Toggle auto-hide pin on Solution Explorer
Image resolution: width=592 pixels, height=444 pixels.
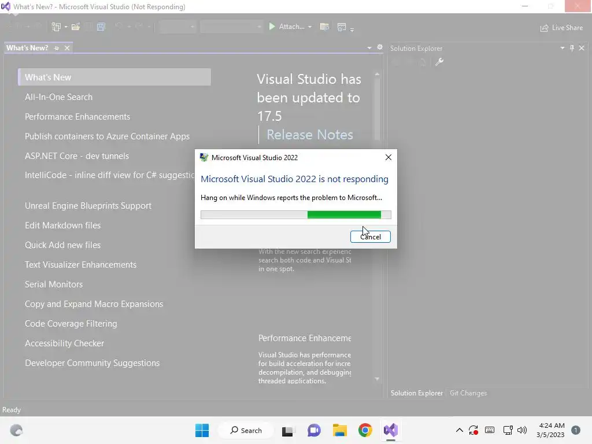click(x=572, y=48)
